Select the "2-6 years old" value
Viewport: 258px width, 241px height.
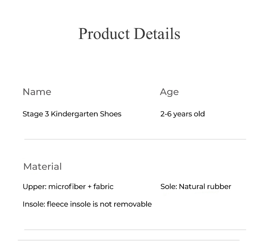coord(183,114)
